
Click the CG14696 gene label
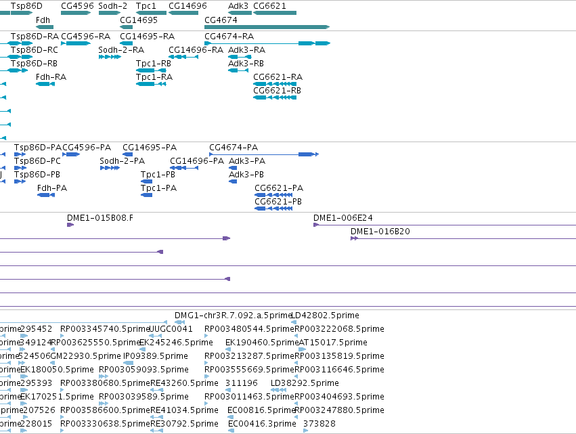(187, 6)
